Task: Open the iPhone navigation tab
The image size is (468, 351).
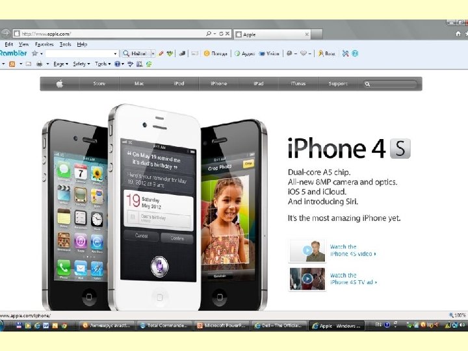Action: pos(219,84)
